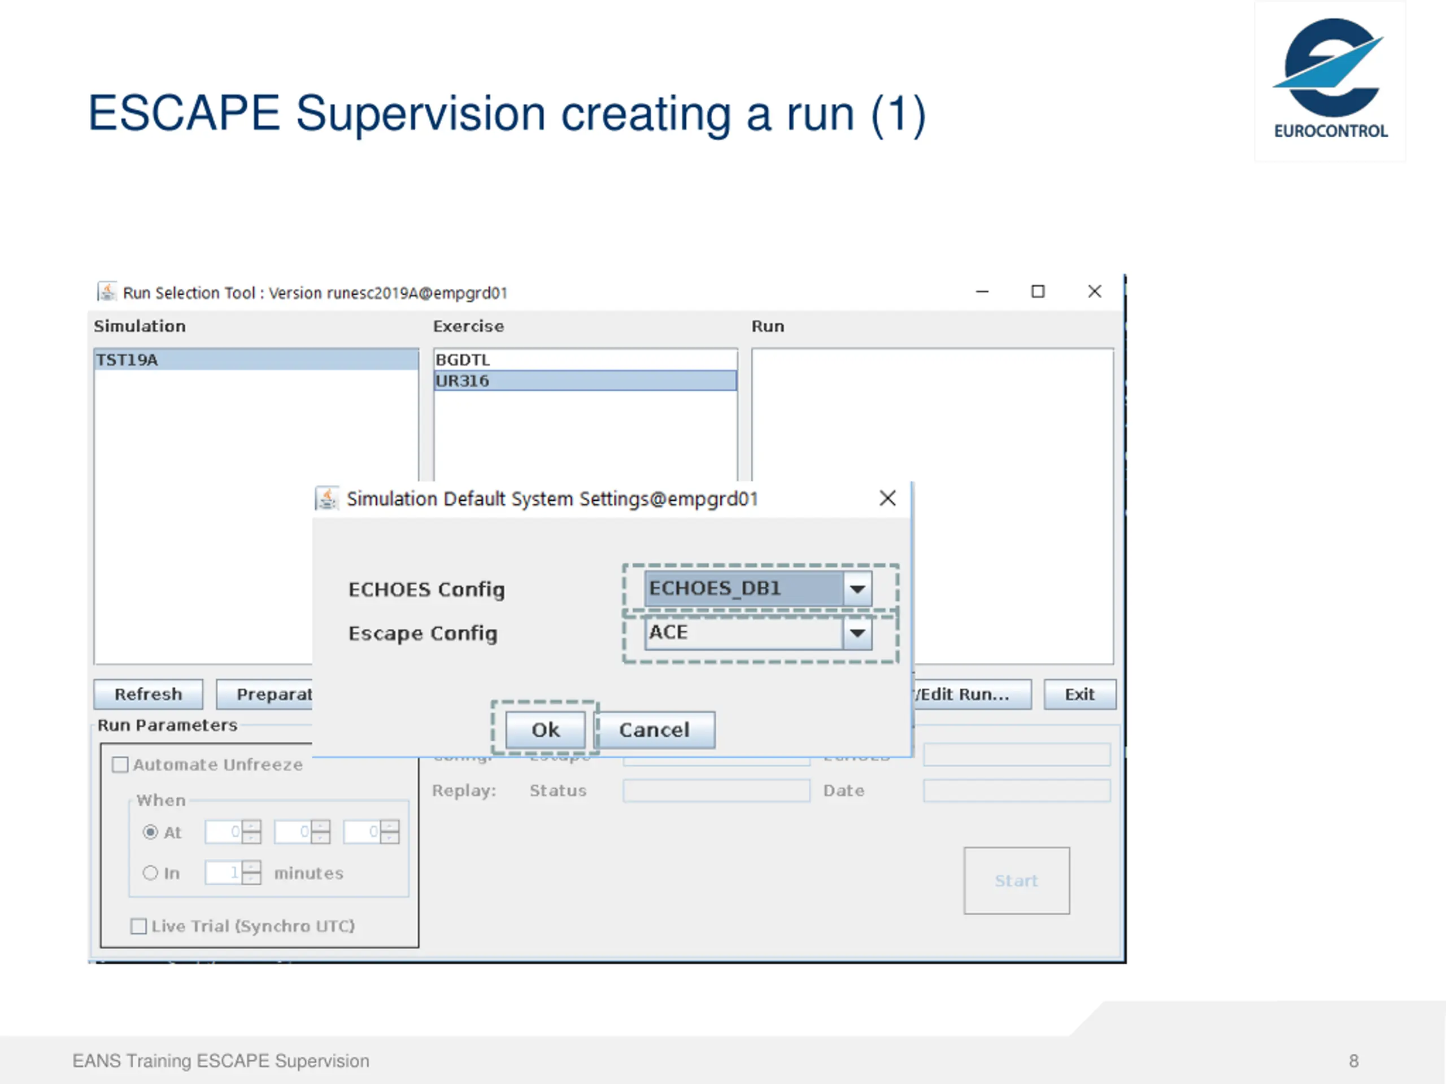Maximize the Run Selection Tool window
The width and height of the screenshot is (1446, 1084).
click(x=1038, y=291)
